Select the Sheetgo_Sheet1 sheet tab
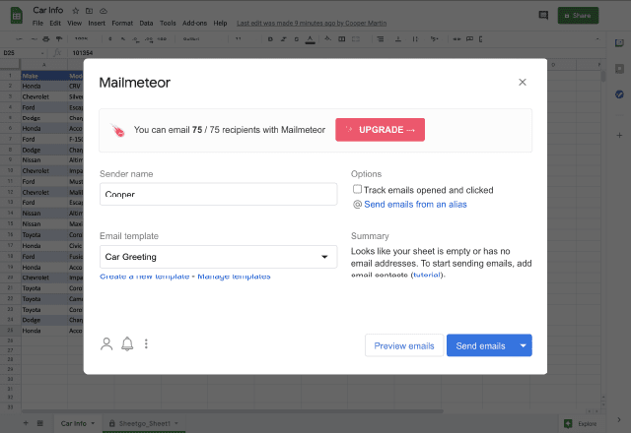 [144, 423]
